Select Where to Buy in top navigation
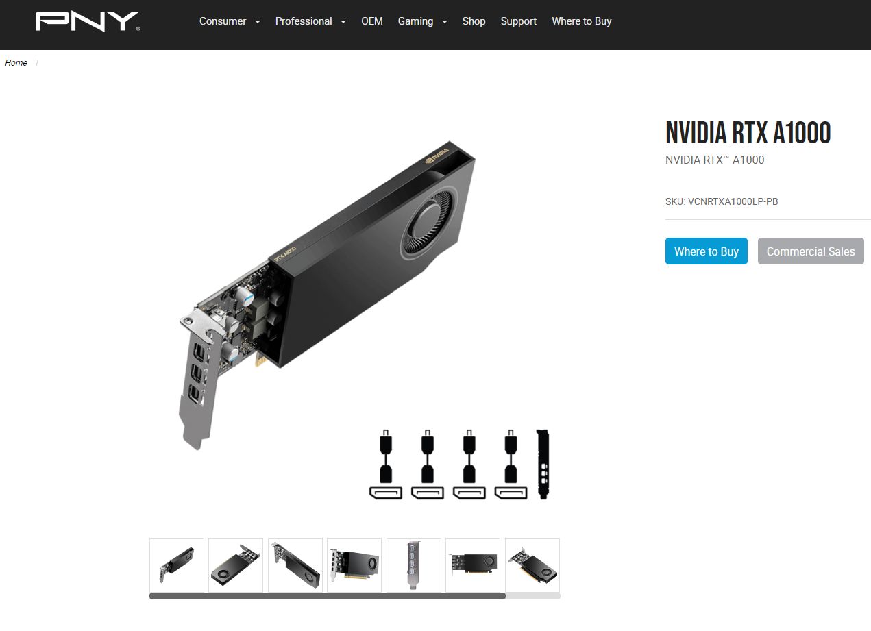The width and height of the screenshot is (871, 631). [582, 21]
